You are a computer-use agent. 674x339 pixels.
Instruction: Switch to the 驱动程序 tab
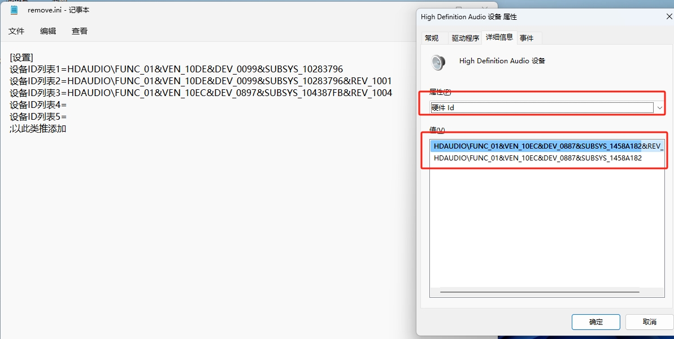[465, 38]
